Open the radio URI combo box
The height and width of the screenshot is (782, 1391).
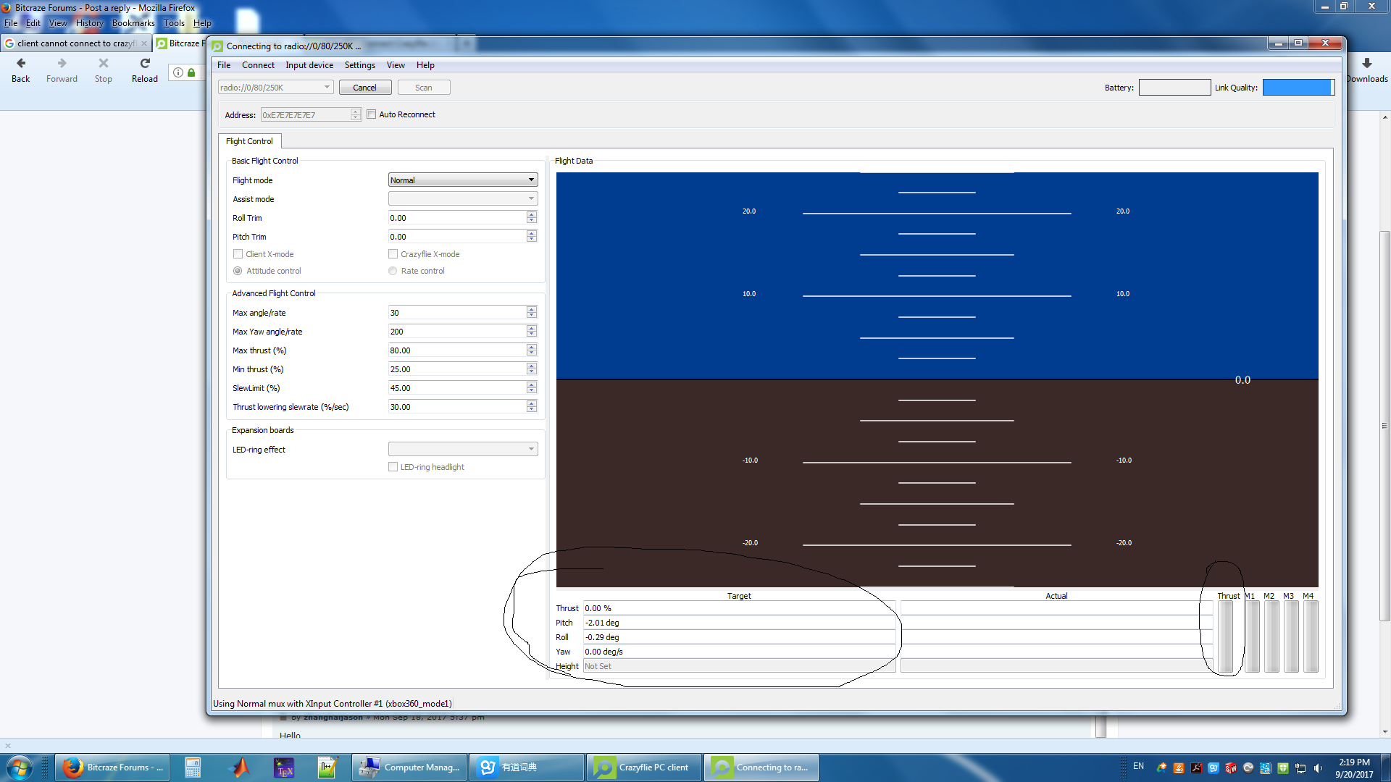pyautogui.click(x=275, y=88)
